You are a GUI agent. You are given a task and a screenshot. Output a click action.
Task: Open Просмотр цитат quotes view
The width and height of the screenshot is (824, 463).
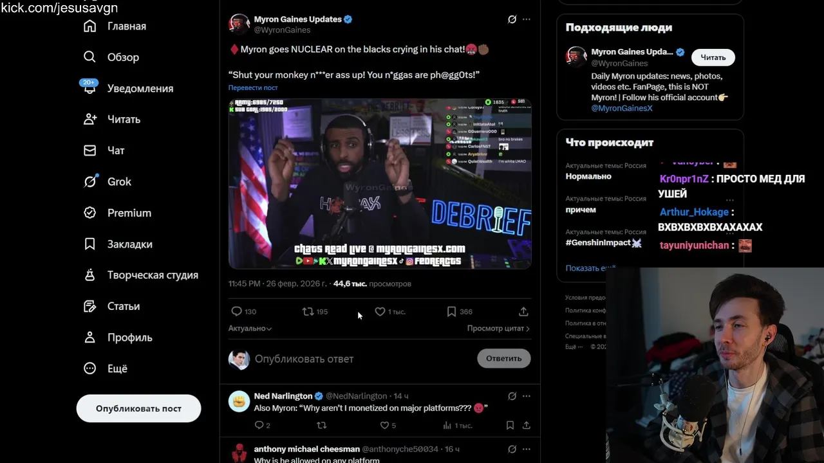[x=498, y=328]
